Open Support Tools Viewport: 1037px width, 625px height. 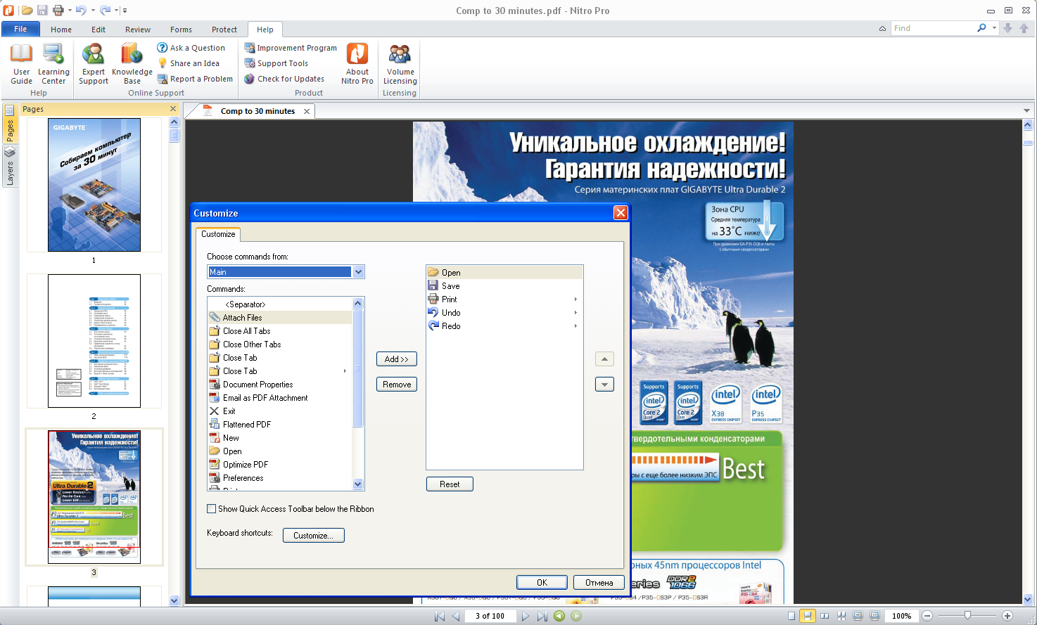click(x=276, y=63)
